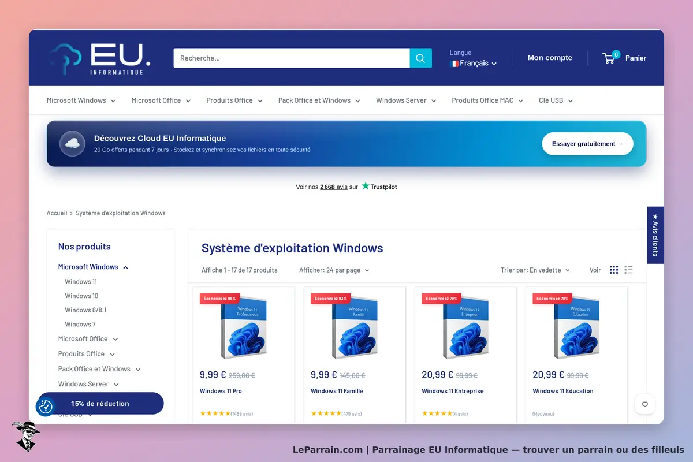The image size is (693, 462).
Task: Expand the Clé USB nav menu
Action: point(556,100)
